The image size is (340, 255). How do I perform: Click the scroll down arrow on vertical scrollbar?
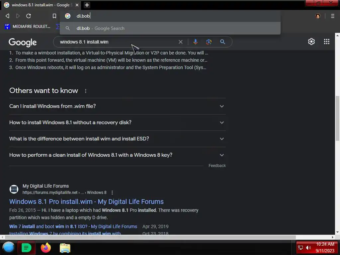point(337,232)
